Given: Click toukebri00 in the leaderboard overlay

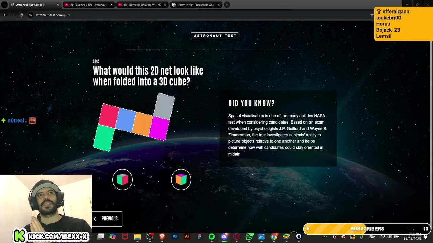Looking at the screenshot, I should tap(388, 18).
